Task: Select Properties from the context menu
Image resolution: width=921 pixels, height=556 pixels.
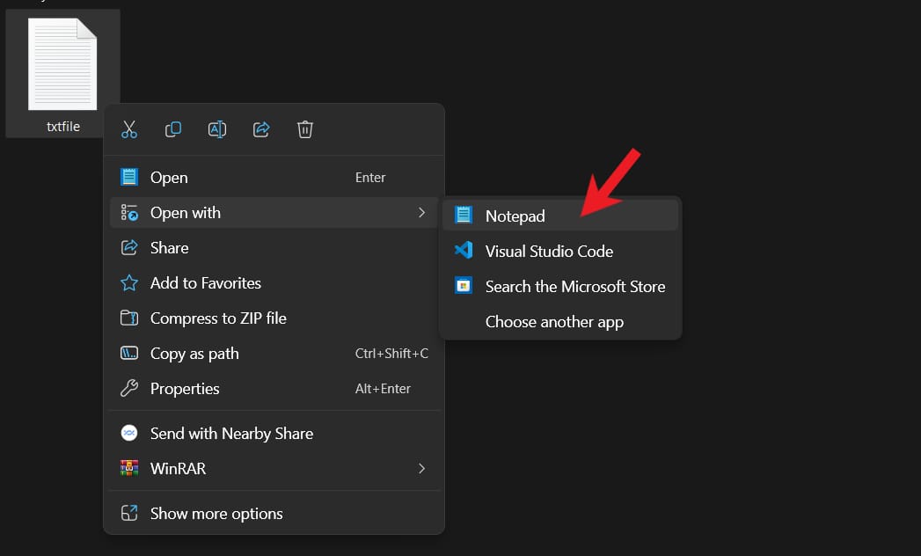Action: click(185, 388)
